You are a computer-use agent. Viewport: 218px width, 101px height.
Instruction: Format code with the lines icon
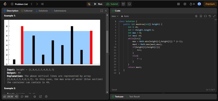[196, 16]
